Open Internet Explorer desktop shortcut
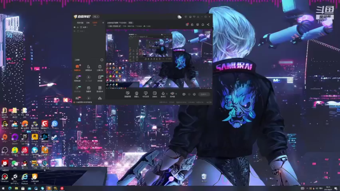Screen dimensions: 340x191 pyautogui.click(x=25, y=178)
